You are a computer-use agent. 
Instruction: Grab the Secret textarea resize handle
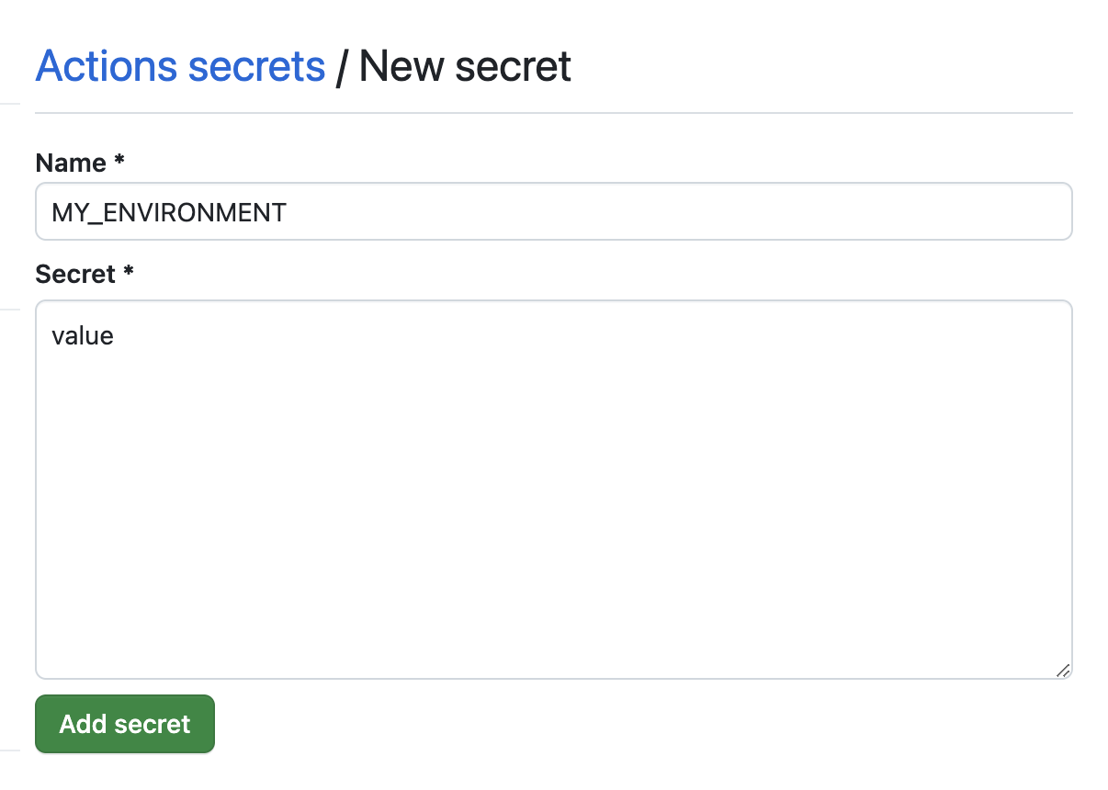(x=1062, y=671)
